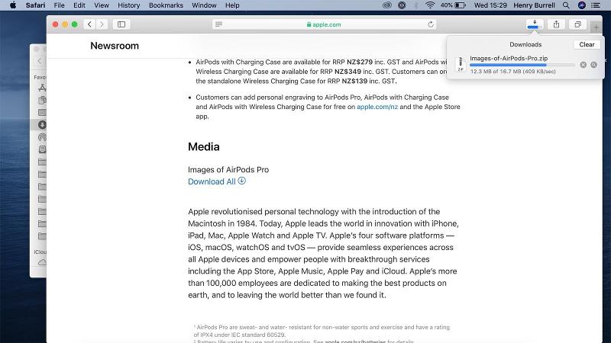
Task: Go back with Safari's back arrow
Action: (89, 24)
